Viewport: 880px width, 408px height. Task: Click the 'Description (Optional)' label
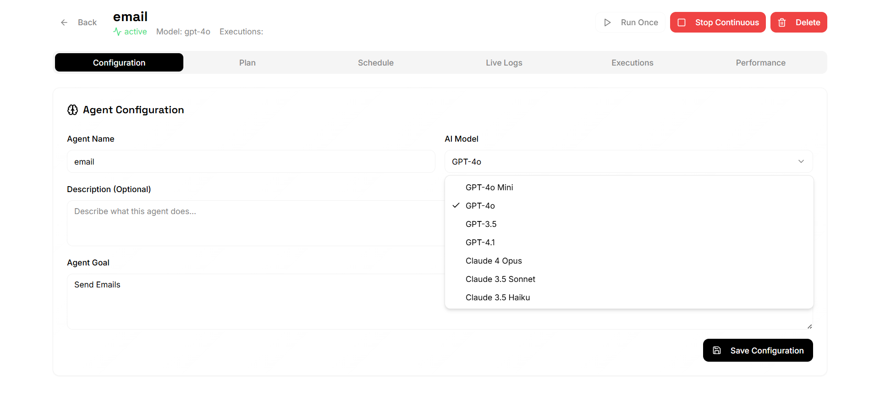(109, 189)
